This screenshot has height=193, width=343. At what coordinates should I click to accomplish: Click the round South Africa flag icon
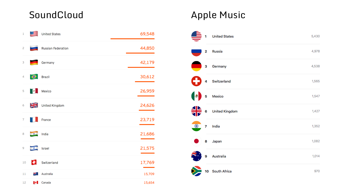coord(196,171)
